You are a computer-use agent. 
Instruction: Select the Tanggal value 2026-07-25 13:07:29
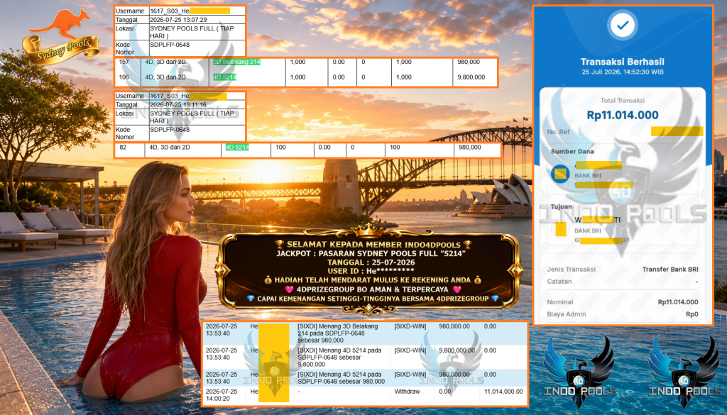[178, 20]
